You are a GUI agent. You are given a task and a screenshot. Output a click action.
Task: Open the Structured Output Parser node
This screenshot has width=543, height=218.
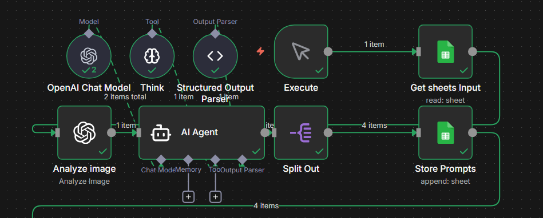click(x=215, y=56)
